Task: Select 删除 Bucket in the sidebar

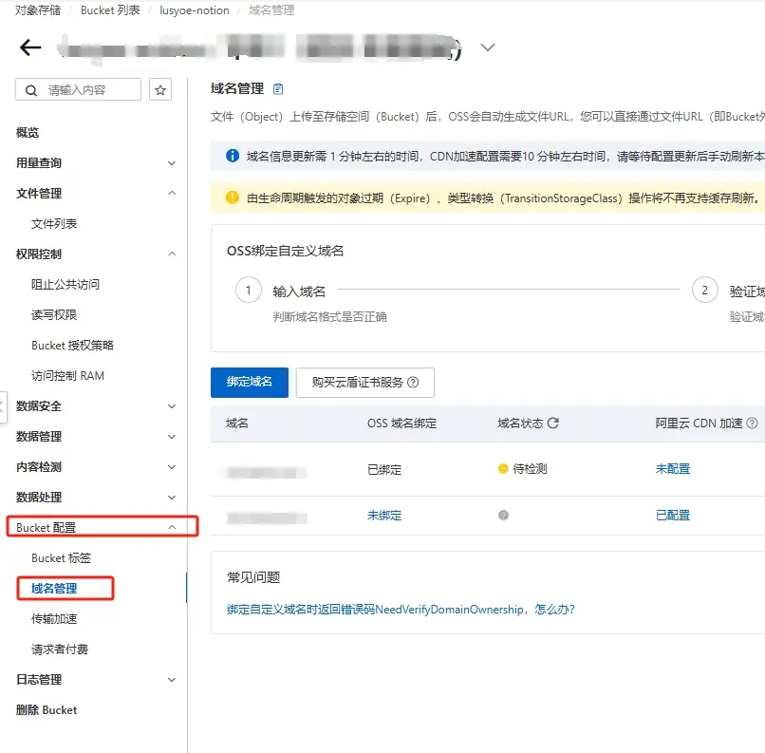Action: click(x=47, y=710)
